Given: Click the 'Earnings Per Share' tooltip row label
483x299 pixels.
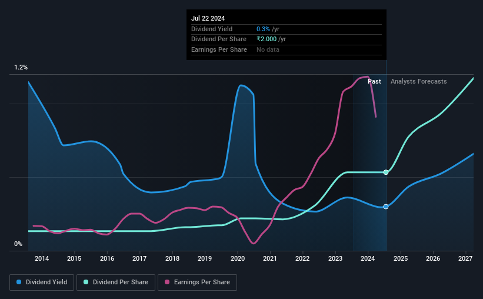Looking at the screenshot, I should (219, 49).
